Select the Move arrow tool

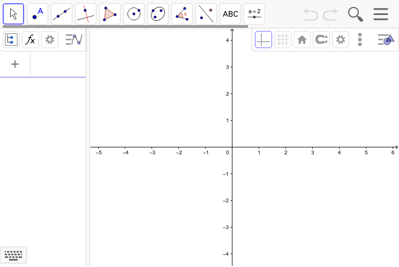pos(13,14)
